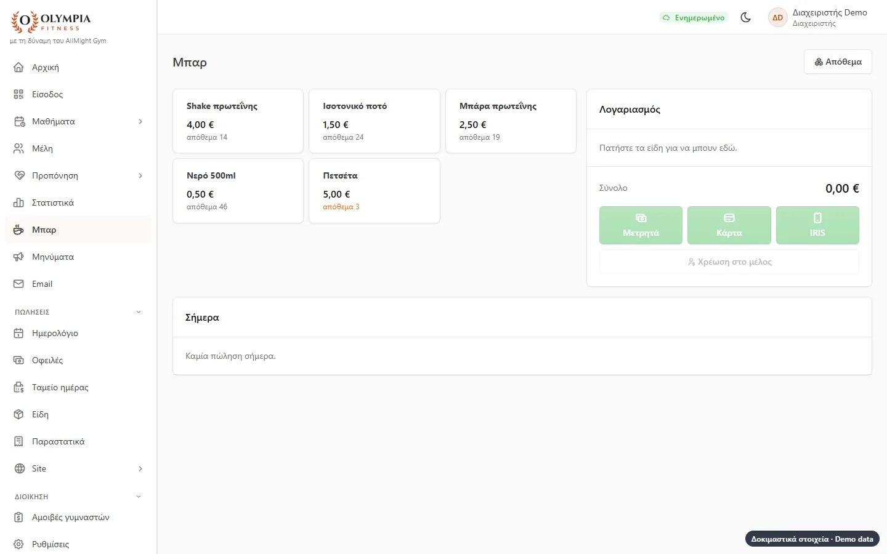Viewport: 887px width, 554px height.
Task: Open the Μαθήματα menu item
Action: tap(78, 121)
